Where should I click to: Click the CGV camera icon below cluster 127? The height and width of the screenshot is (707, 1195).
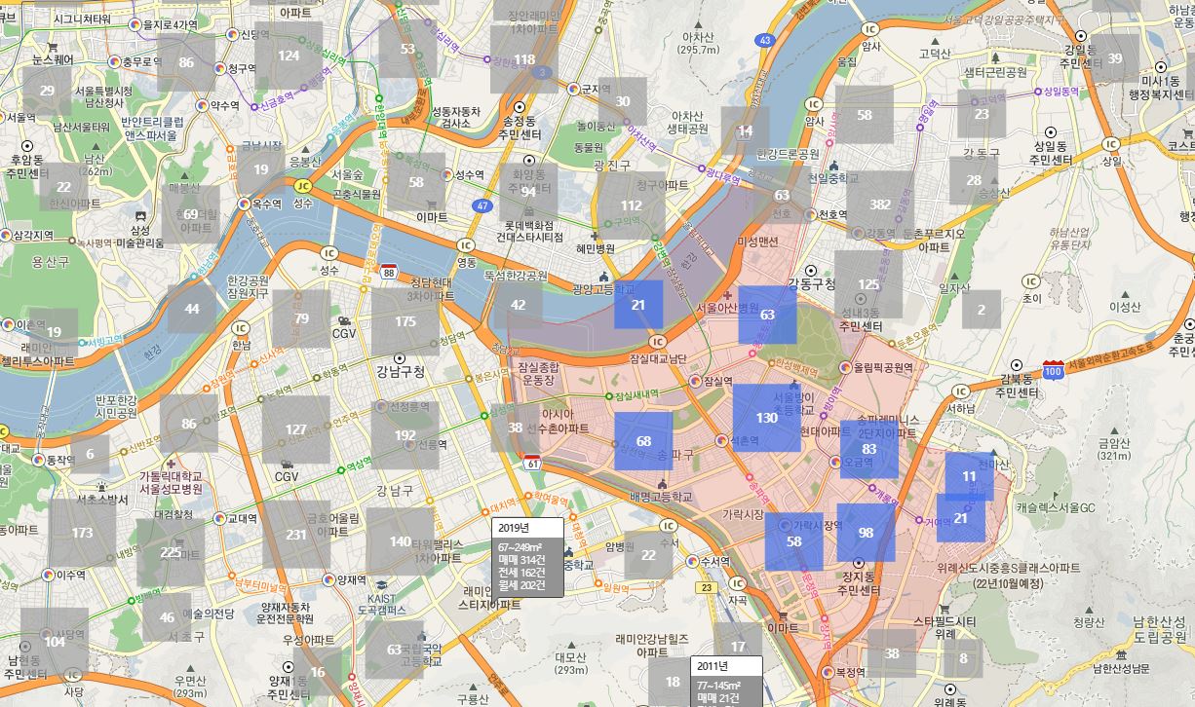pyautogui.click(x=287, y=465)
